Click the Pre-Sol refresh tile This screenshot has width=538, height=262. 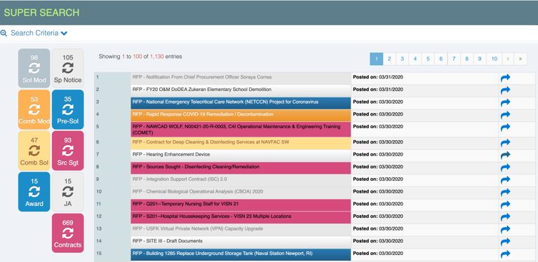coord(67,109)
